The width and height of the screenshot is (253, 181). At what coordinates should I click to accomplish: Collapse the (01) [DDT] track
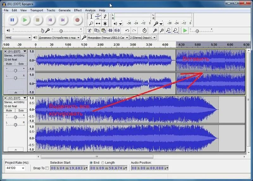[15, 92]
